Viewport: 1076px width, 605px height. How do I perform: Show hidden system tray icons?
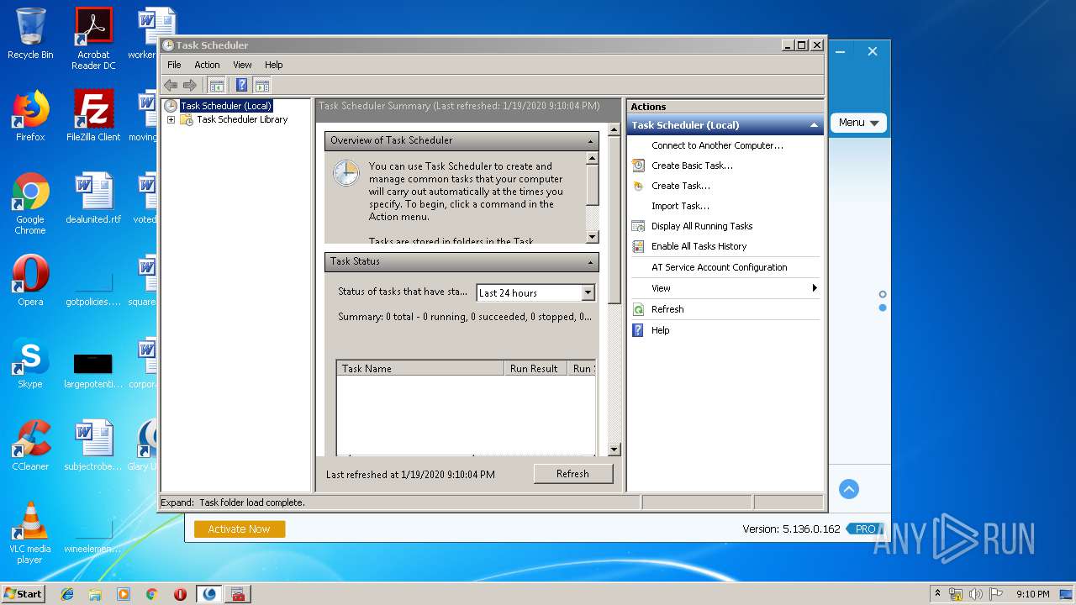(x=937, y=594)
